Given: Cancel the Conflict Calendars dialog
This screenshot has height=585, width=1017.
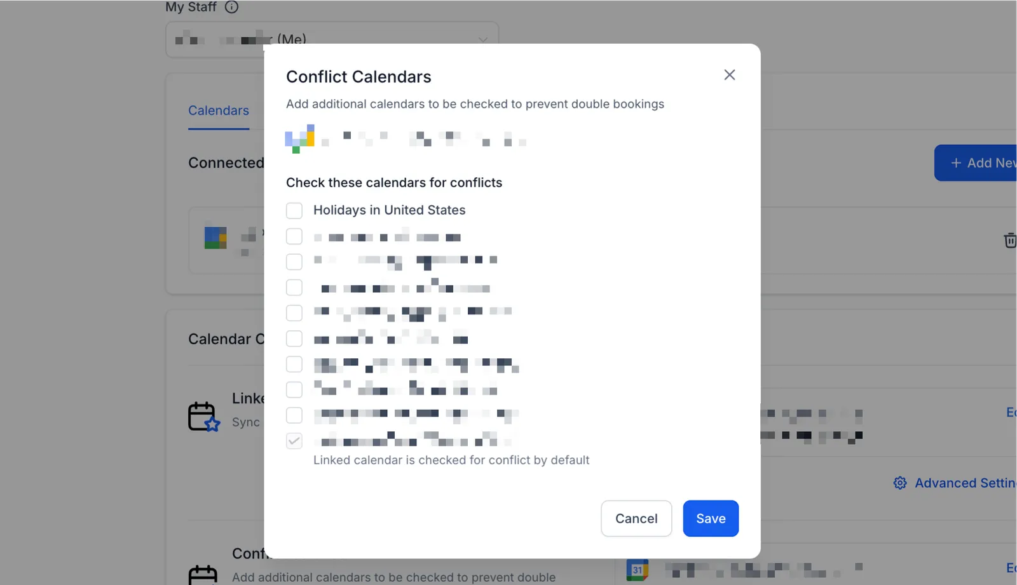Looking at the screenshot, I should (x=636, y=518).
